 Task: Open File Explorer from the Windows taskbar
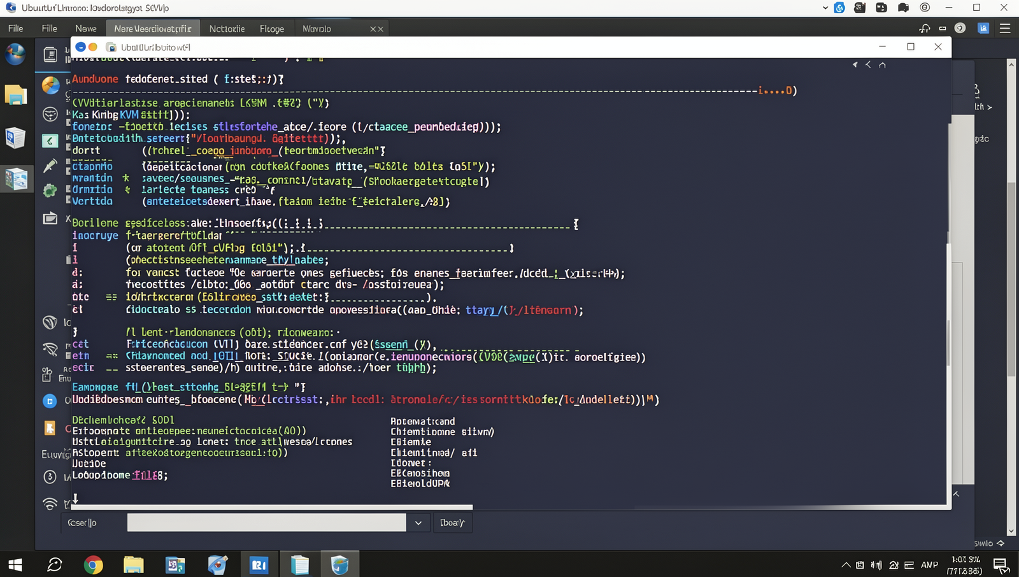[x=134, y=565]
